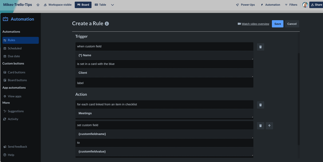Image resolution: width=323 pixels, height=162 pixels.
Task: Delete the set custom field action
Action: pos(261,126)
